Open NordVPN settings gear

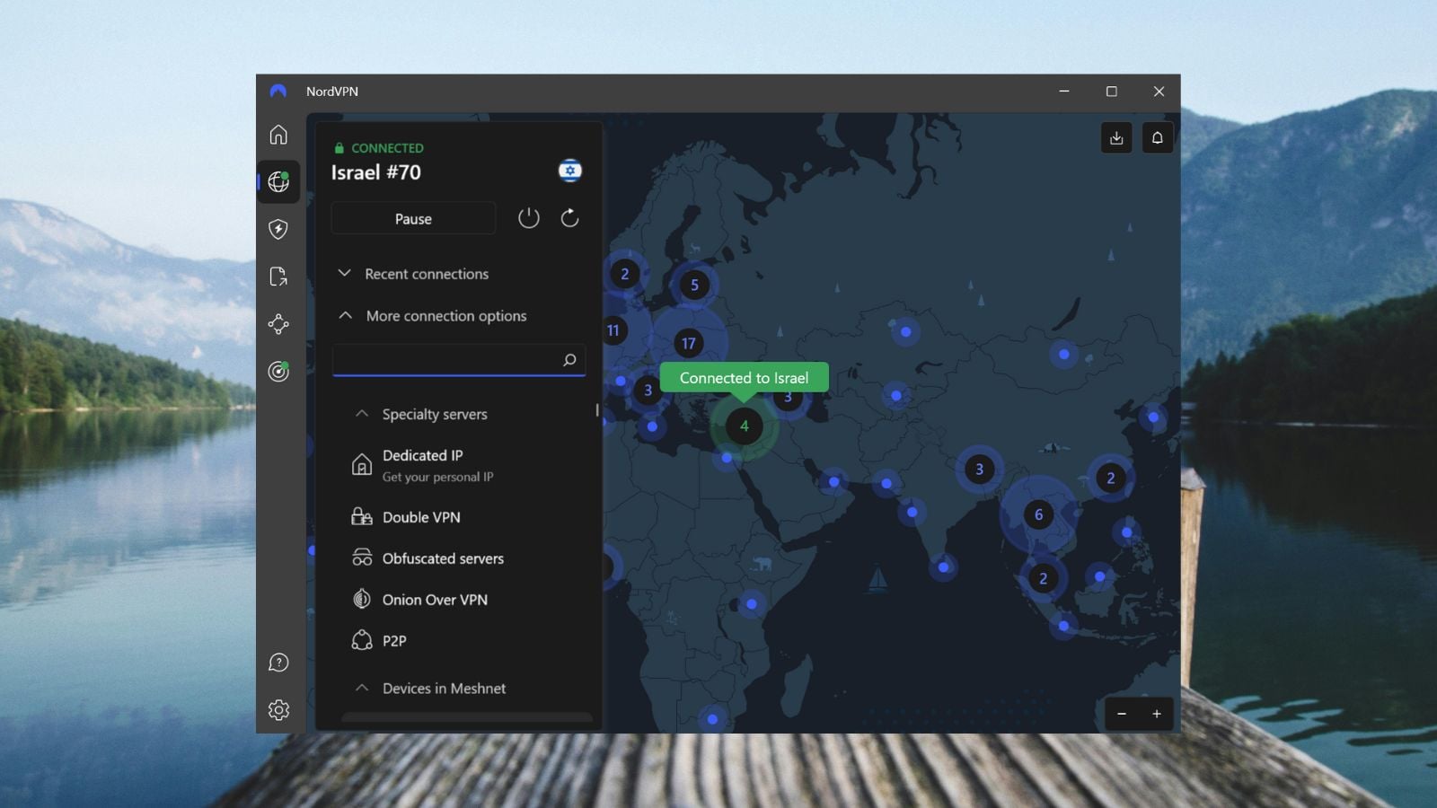point(278,709)
